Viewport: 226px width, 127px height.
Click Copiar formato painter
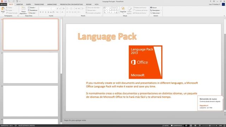coord(12,13)
